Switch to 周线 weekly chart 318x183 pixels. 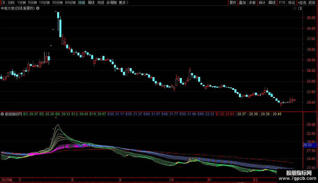coord(91,3)
